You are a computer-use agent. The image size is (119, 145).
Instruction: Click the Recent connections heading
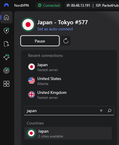pyautogui.click(x=45, y=55)
